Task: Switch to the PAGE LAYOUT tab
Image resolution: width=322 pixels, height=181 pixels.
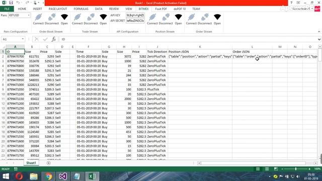Action: [58, 9]
